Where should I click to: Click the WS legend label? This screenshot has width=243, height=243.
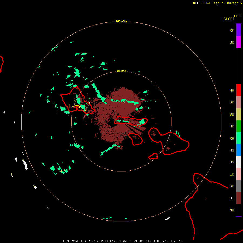(232, 150)
